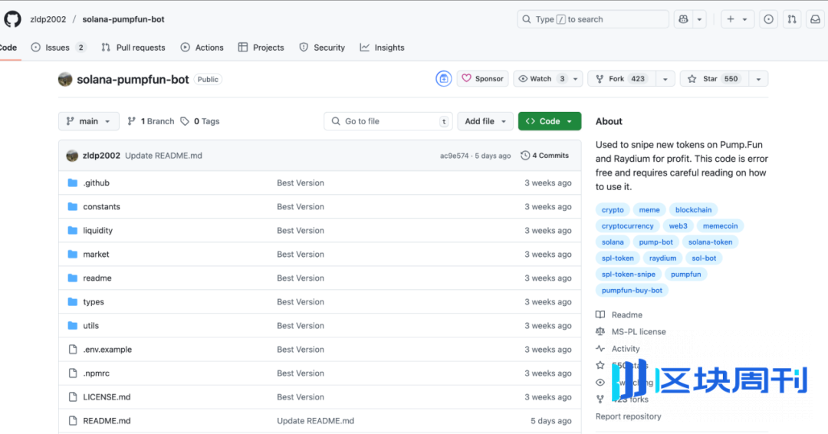Open the liquidity folder

tap(97, 230)
